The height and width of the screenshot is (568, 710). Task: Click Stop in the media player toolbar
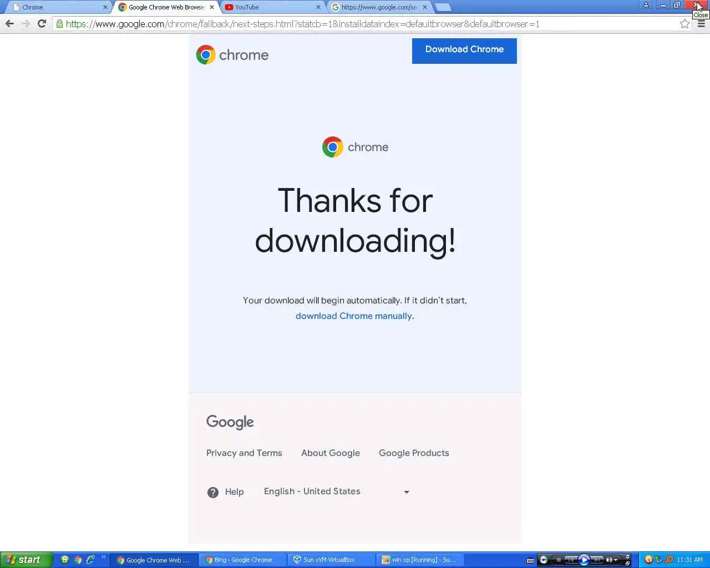[x=559, y=560]
